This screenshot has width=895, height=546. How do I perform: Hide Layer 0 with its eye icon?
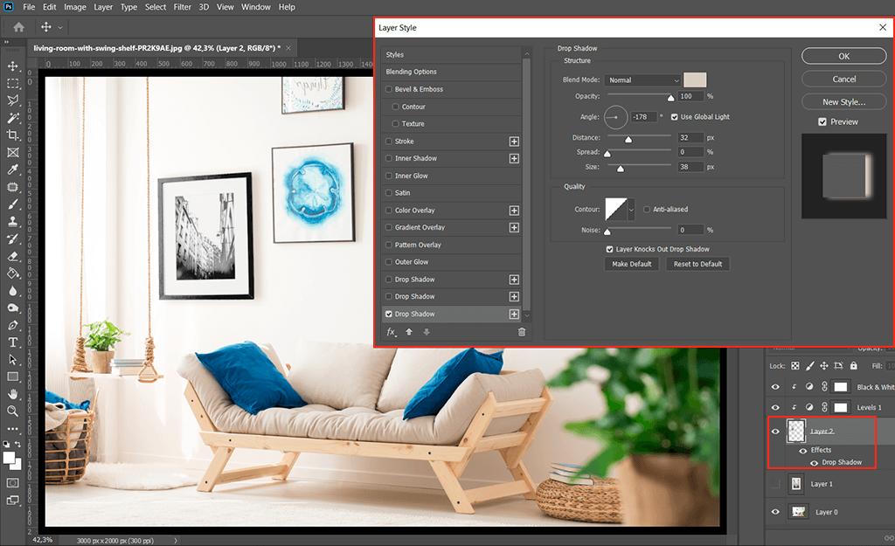point(775,512)
